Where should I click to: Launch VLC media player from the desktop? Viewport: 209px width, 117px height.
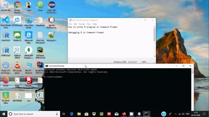point(17,68)
